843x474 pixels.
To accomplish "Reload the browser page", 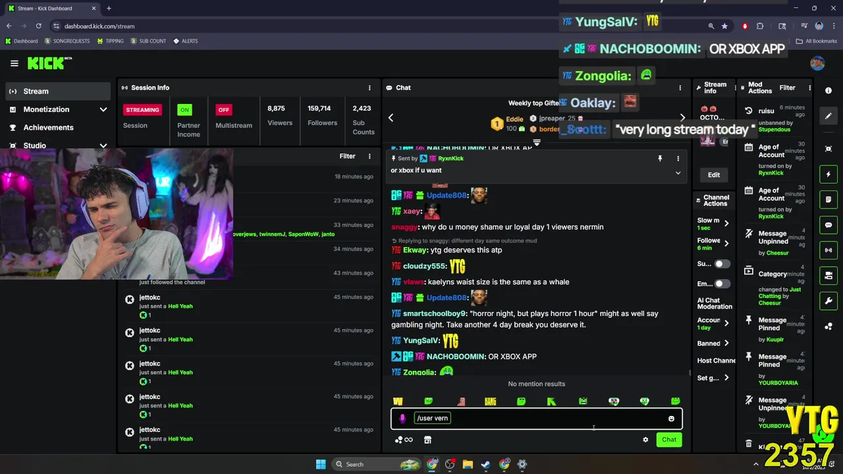I will tap(38, 26).
